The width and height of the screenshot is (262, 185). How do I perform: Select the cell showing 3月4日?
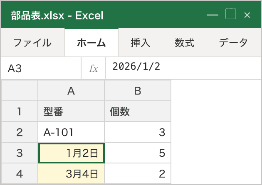pyautogui.click(x=71, y=173)
